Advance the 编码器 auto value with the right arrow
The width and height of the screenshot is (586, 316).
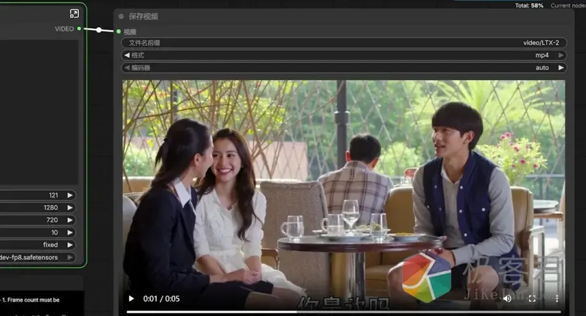coord(561,68)
